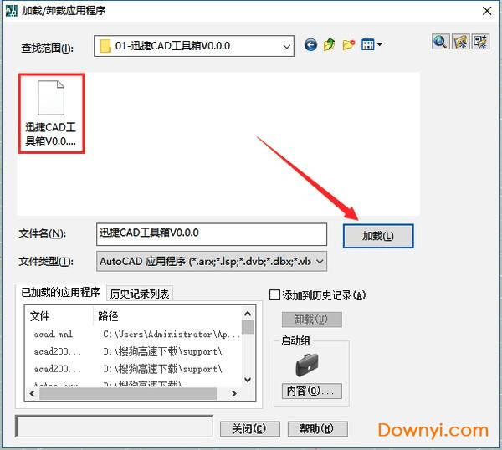Click the 关闭(C) button
Viewport: 502px width, 450px height.
coord(249,428)
